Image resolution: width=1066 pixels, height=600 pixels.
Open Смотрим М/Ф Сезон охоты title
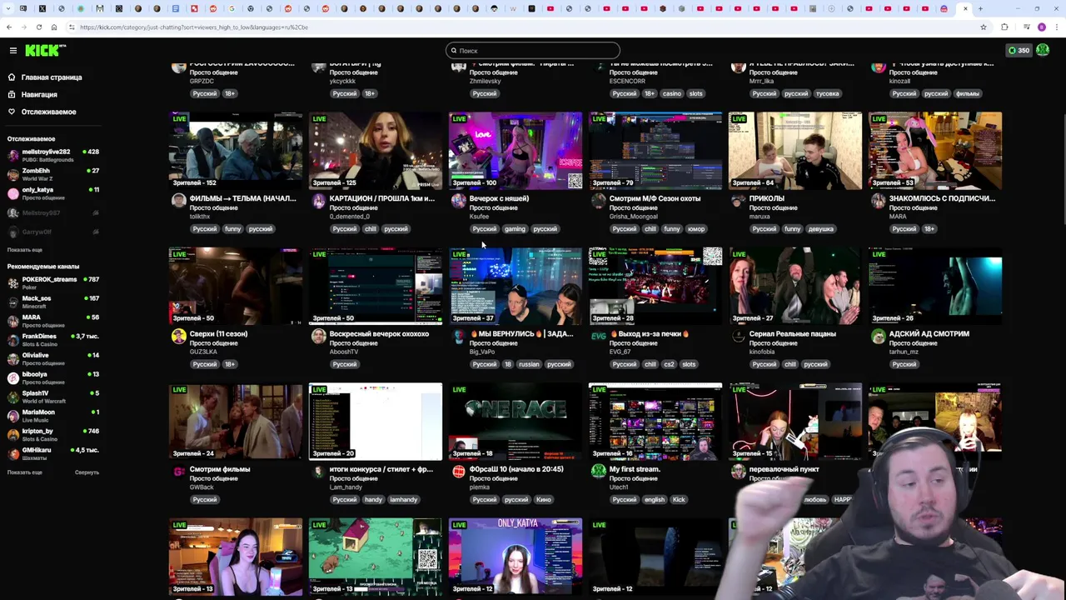[655, 199]
